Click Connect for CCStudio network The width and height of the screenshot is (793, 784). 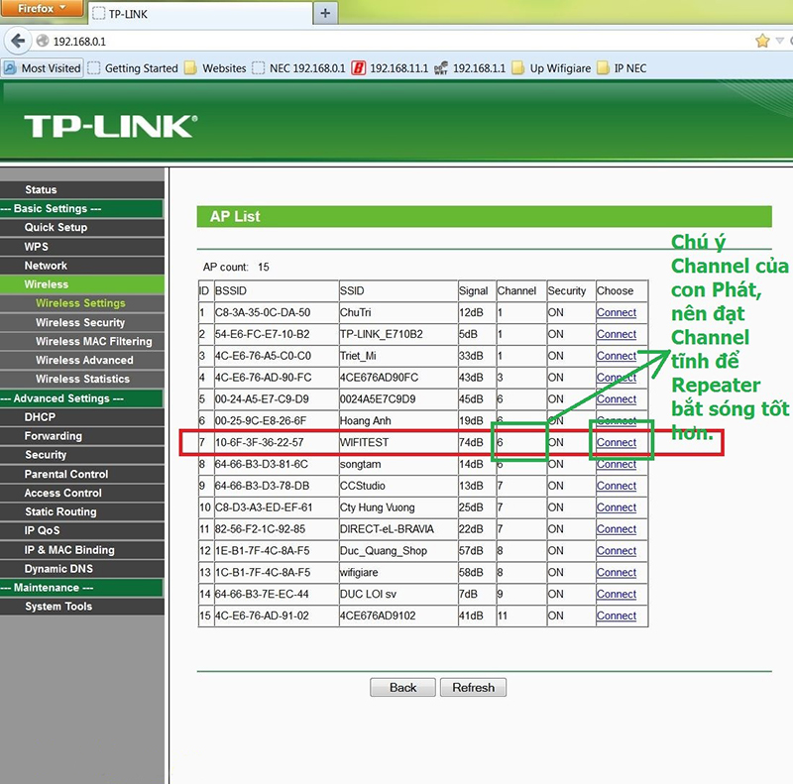616,486
